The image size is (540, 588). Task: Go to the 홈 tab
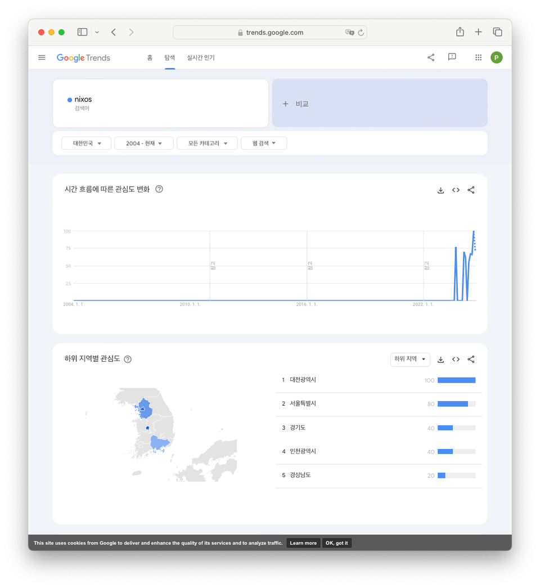[x=150, y=57]
